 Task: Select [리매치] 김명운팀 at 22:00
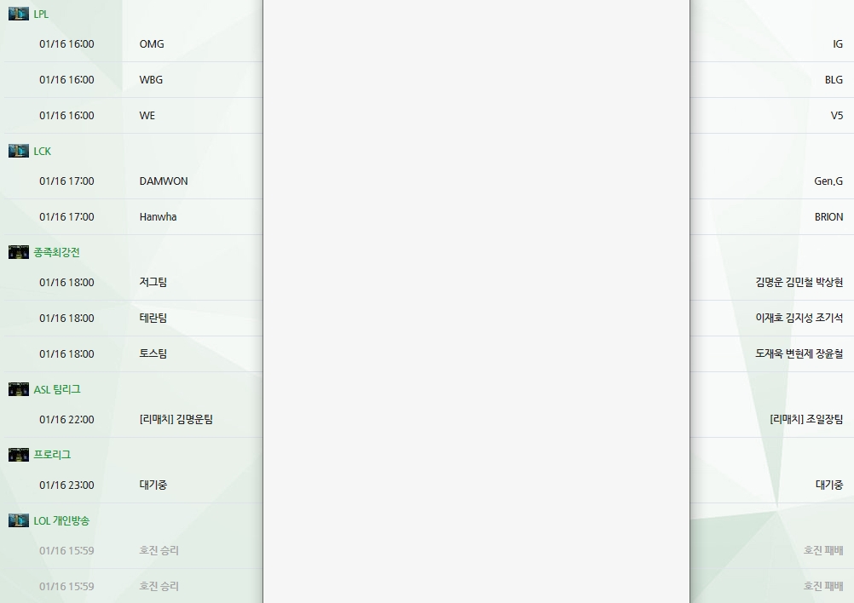tap(176, 420)
